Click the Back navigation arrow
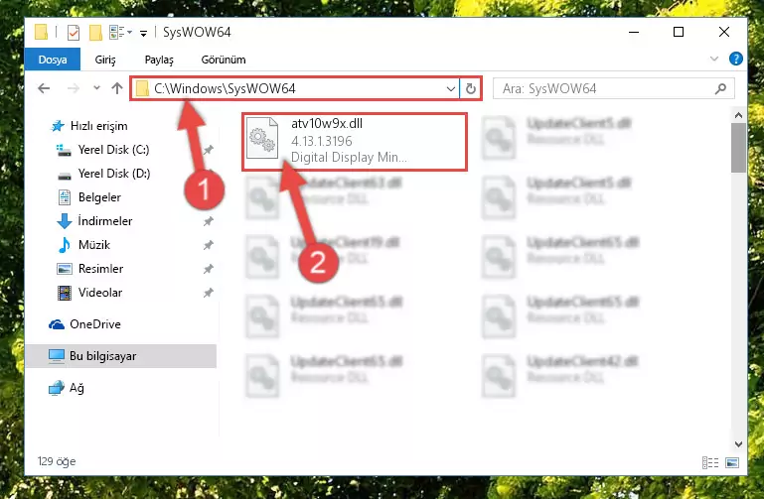This screenshot has width=764, height=499. tap(44, 88)
